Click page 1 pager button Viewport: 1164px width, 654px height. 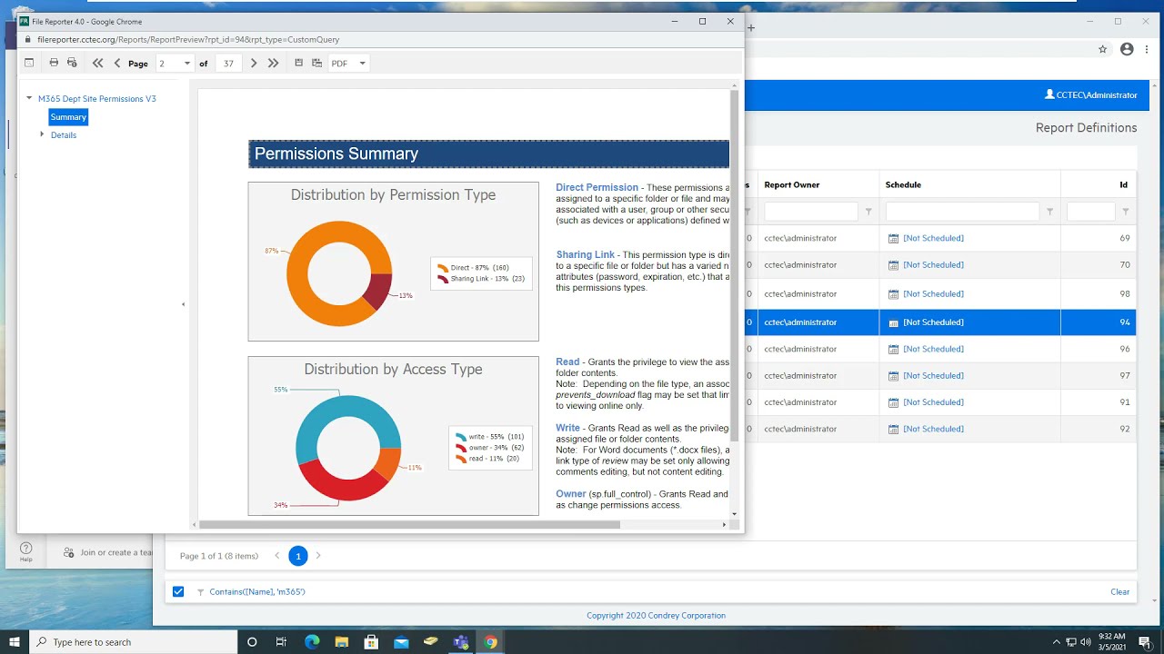297,556
